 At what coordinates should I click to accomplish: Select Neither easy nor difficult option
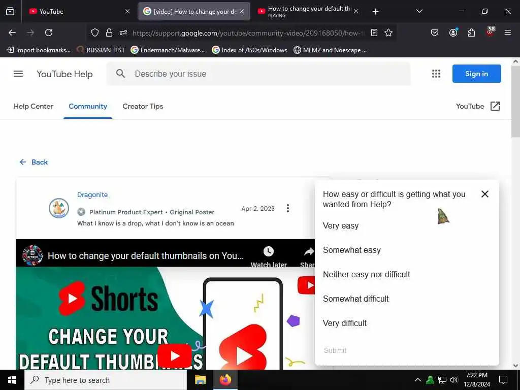[367, 274]
